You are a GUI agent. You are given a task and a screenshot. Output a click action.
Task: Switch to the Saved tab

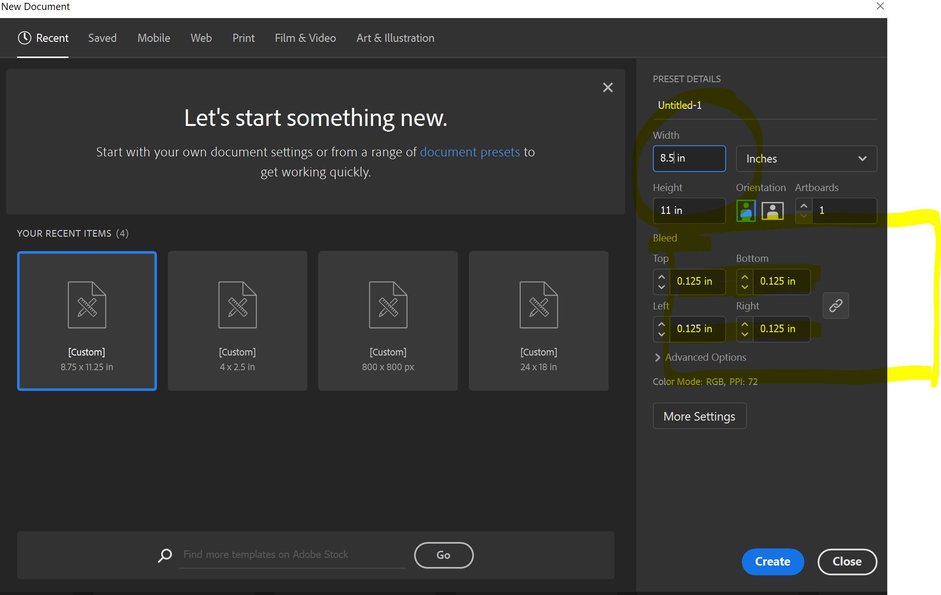coord(102,38)
